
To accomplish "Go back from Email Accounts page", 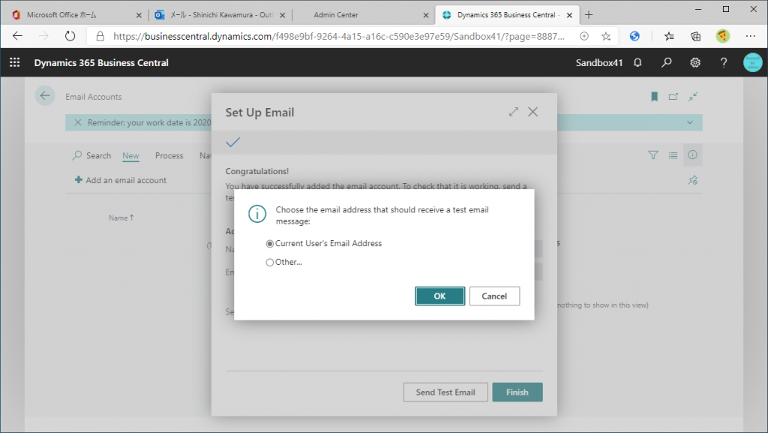I will (x=45, y=96).
